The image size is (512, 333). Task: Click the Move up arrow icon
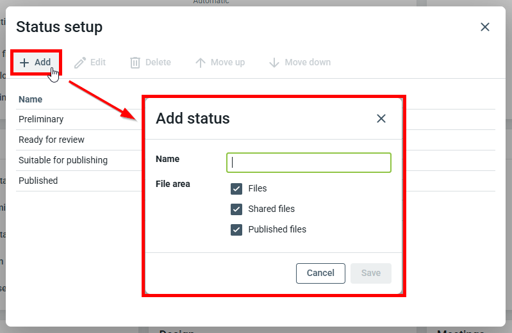(x=201, y=63)
